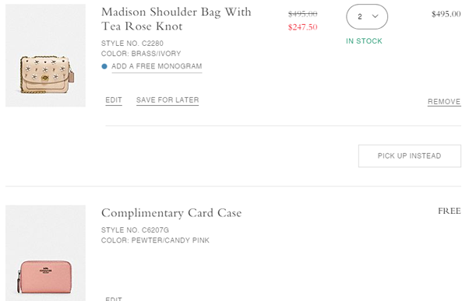Open the pink card case thumbnail
The height and width of the screenshot is (301, 469).
[x=45, y=253]
